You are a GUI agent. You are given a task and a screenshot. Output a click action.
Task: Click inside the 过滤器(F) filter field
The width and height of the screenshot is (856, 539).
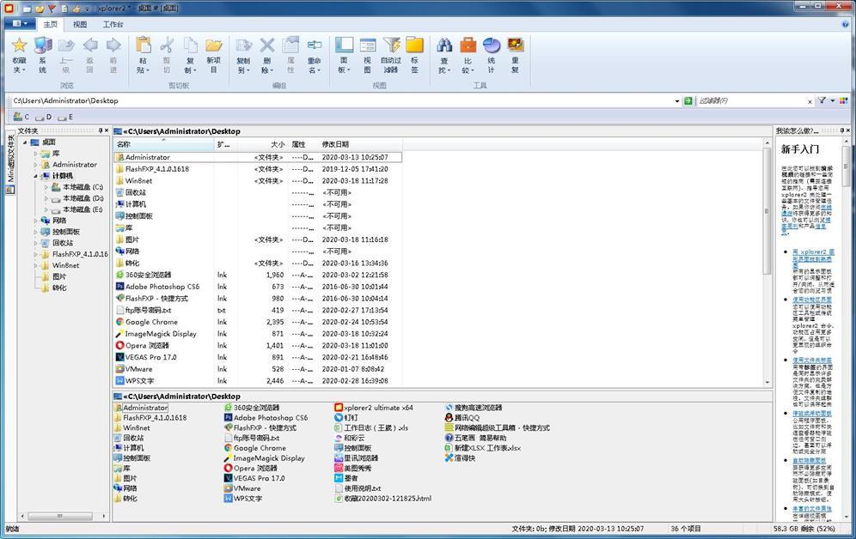click(748, 100)
